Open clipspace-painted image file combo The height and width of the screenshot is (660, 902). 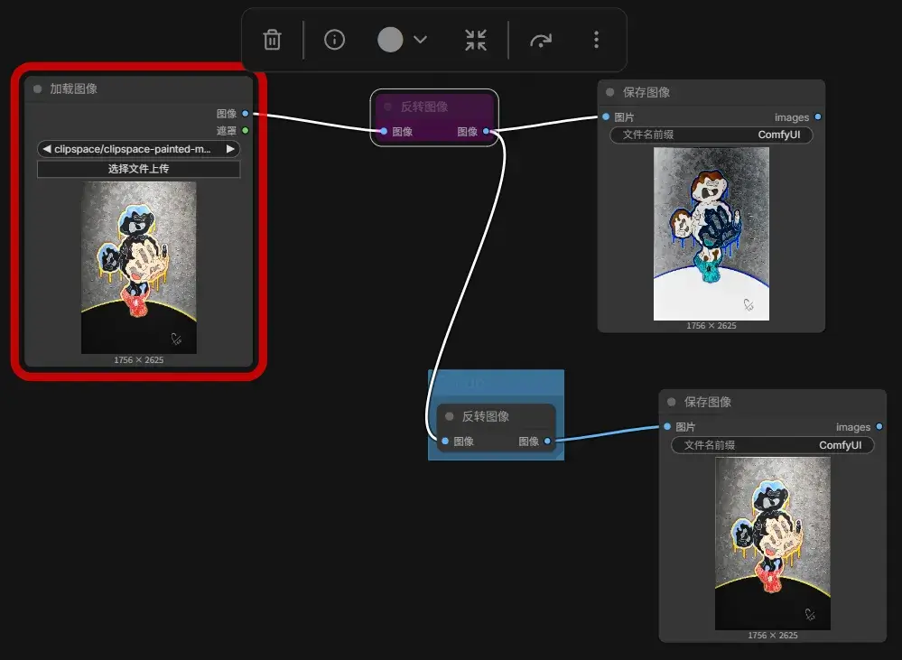click(139, 149)
